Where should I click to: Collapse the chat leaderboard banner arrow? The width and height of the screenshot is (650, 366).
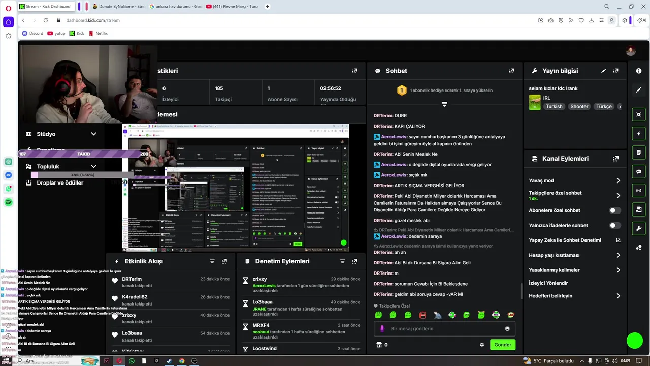[x=444, y=104]
